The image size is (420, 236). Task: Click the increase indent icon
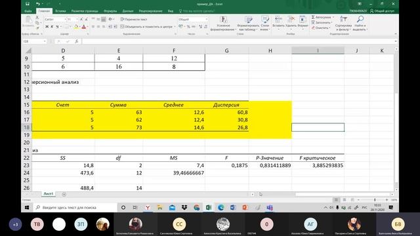(115, 26)
